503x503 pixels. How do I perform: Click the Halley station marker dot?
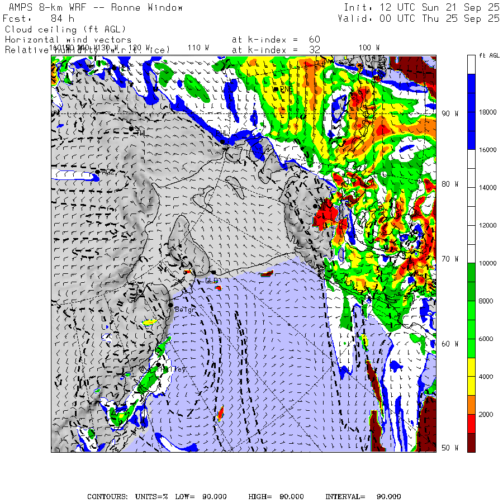click(x=158, y=365)
